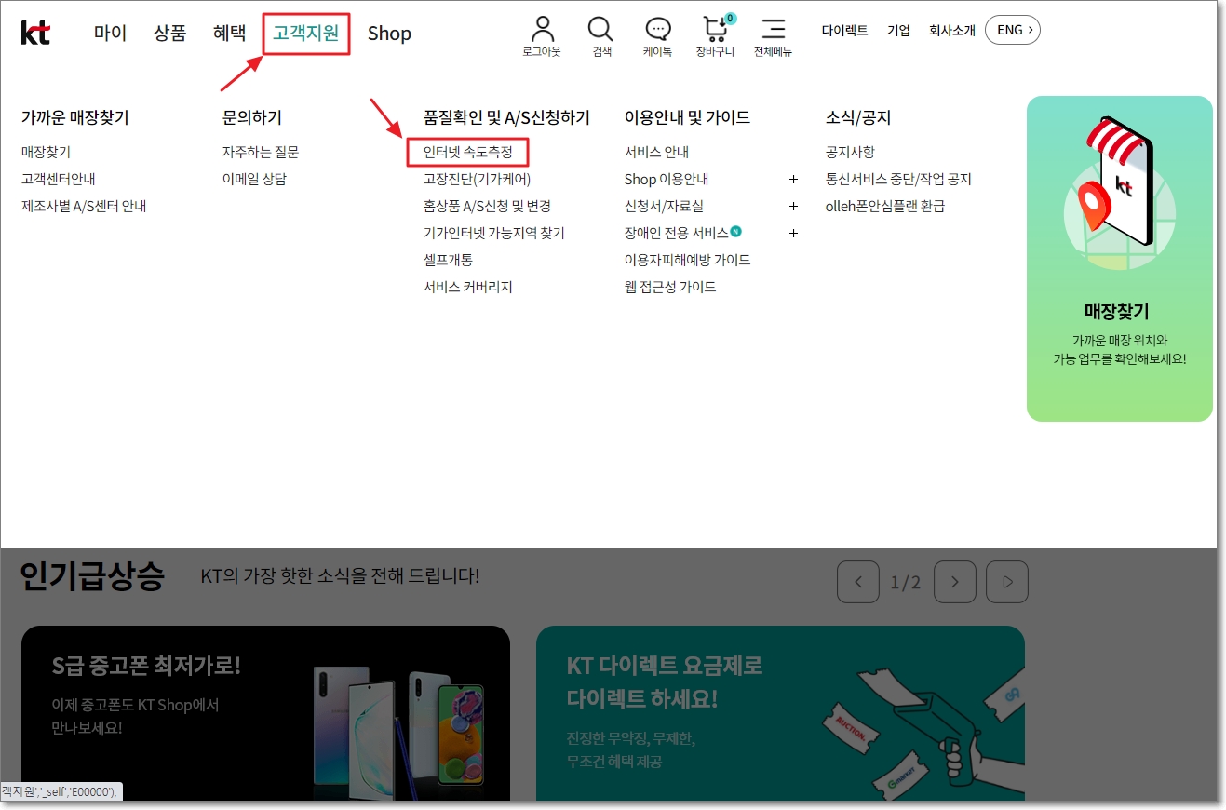Click the 문의하기 heading
Image resolution: width=1226 pixels, height=810 pixels.
(252, 117)
